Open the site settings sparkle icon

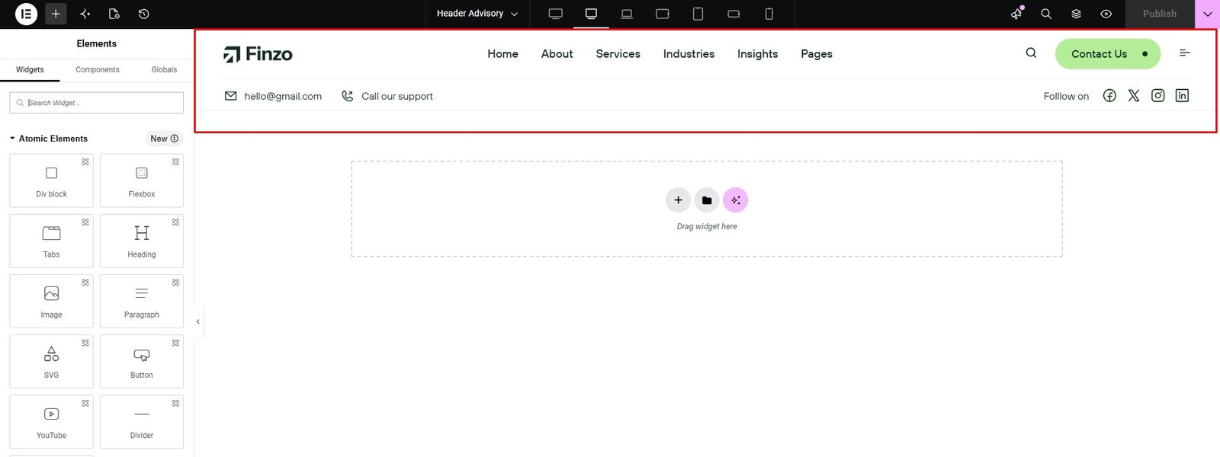click(85, 14)
